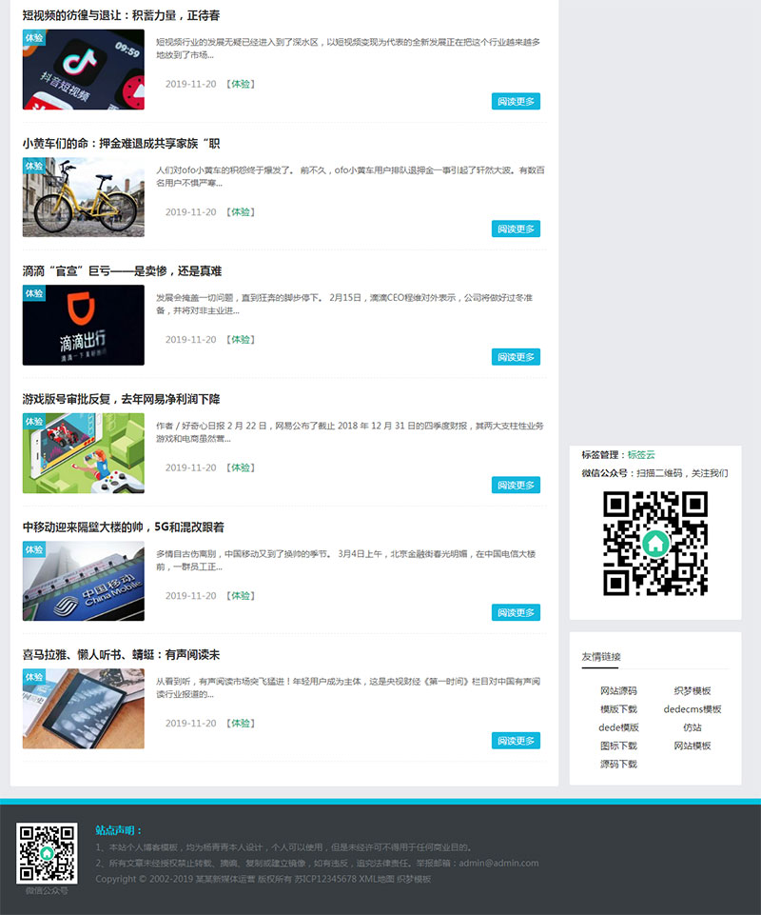Viewport: 761px width, 915px height.
Task: Open the green isometric gaming thumbnail
Action: click(84, 453)
